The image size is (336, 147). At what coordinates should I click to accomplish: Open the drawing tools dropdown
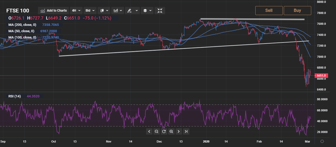pos(132,11)
